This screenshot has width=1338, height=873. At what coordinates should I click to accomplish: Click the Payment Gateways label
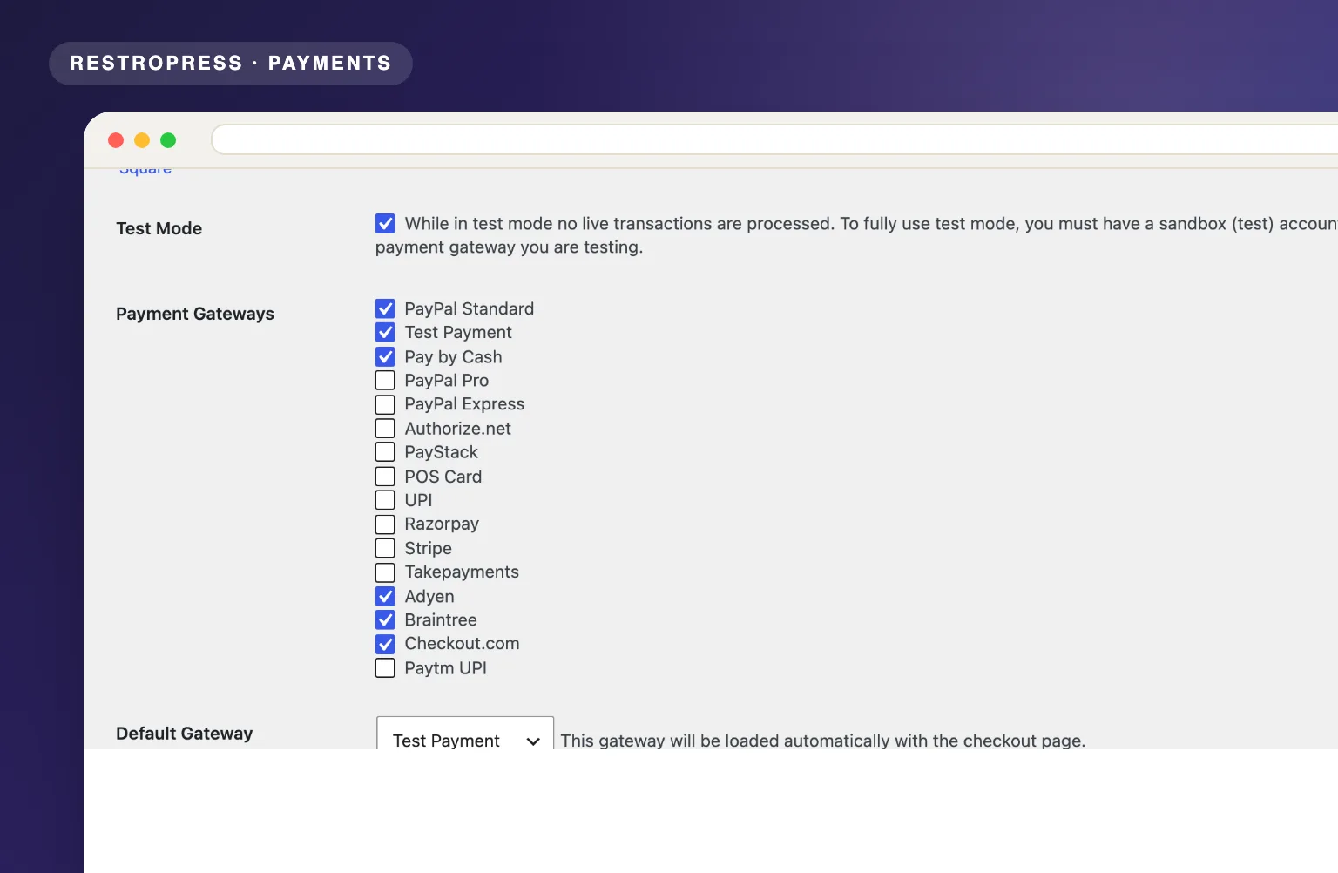point(195,314)
